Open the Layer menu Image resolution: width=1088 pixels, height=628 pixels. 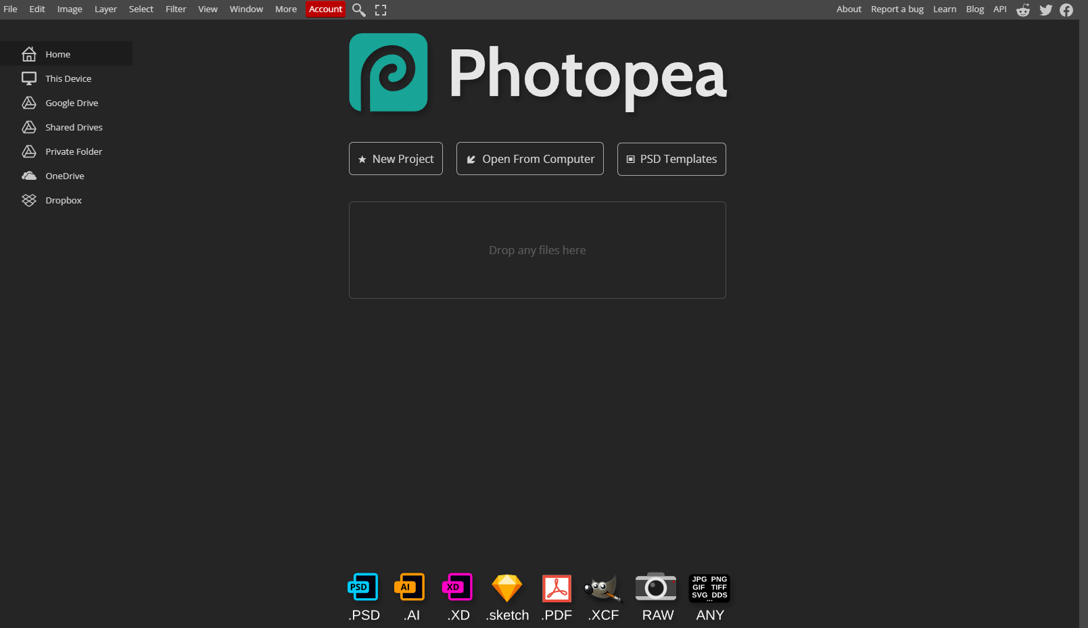(x=105, y=9)
